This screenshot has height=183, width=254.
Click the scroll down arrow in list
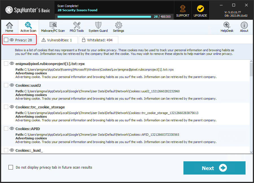(x=251, y=152)
